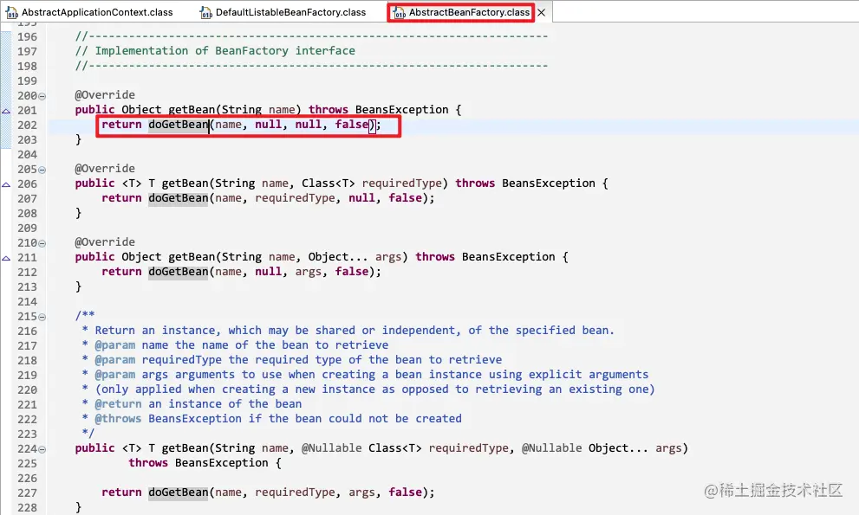Click line number 202 in gutter
Viewport: 859px width, 515px height.
pos(28,126)
